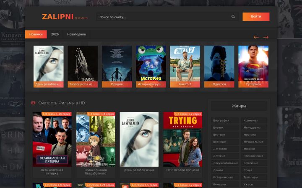Open the Экзорцисты carousel poster
The width and height of the screenshot is (302, 188).
coord(83,66)
